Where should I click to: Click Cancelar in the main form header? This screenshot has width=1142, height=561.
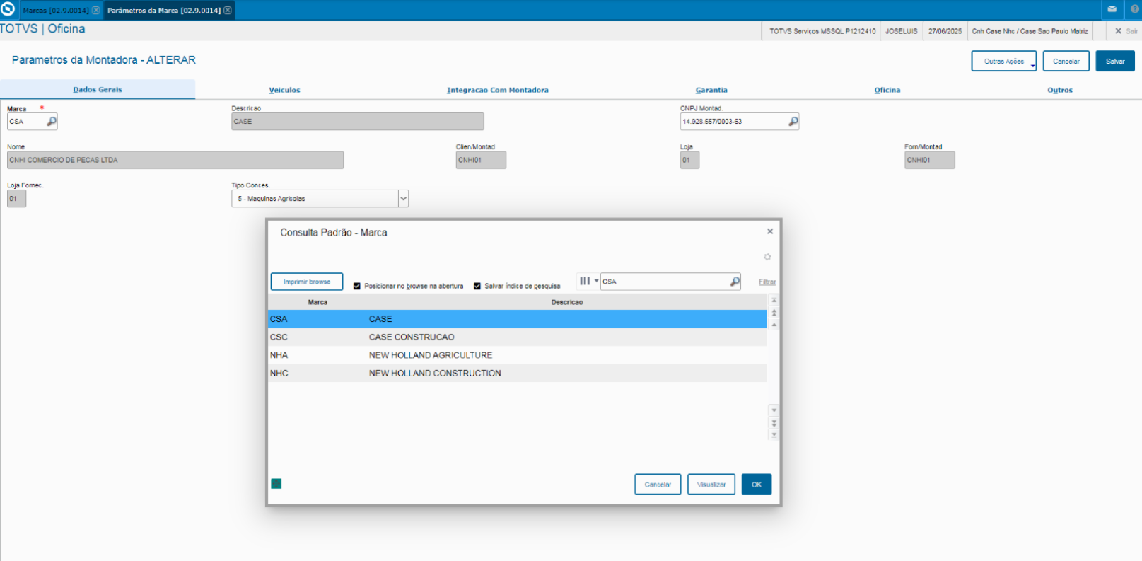click(x=1066, y=62)
